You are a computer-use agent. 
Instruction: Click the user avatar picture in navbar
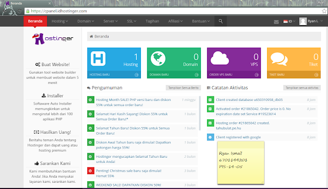(303, 21)
